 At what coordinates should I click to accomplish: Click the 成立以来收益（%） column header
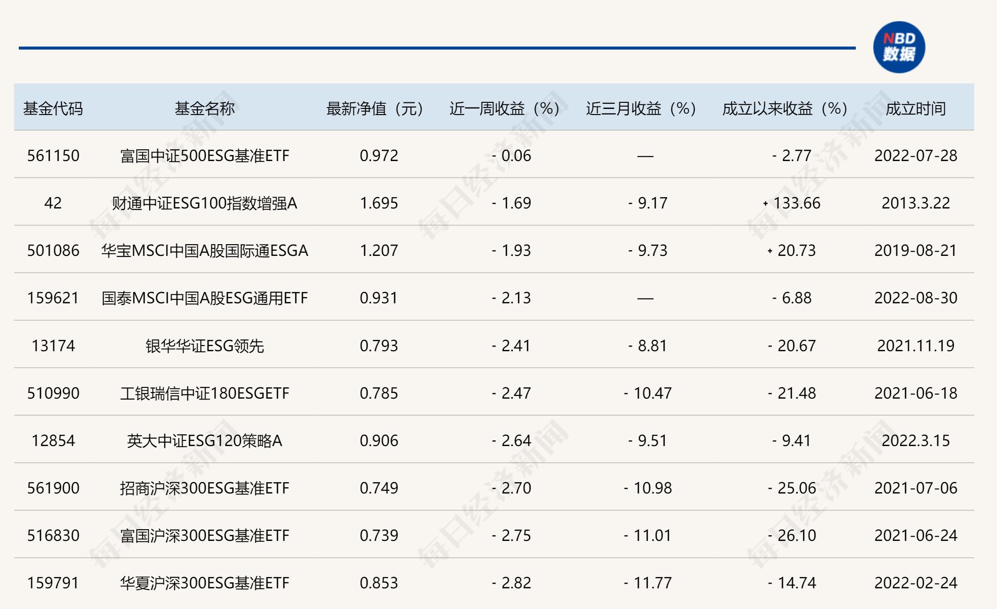[x=785, y=108]
